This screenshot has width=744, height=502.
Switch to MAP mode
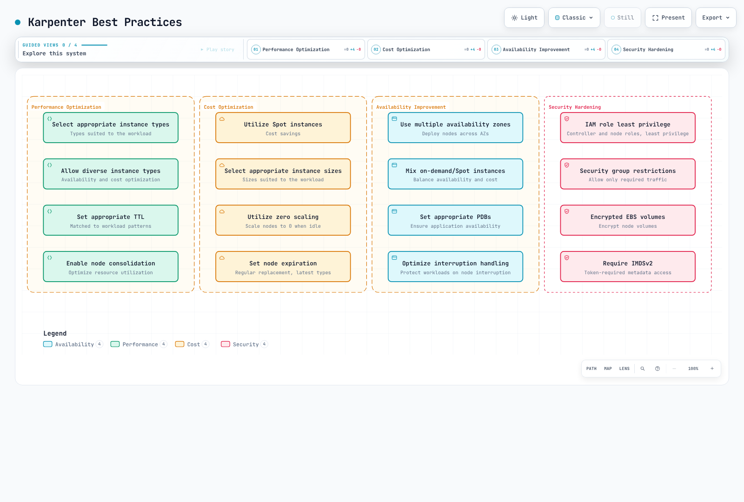[x=608, y=369]
